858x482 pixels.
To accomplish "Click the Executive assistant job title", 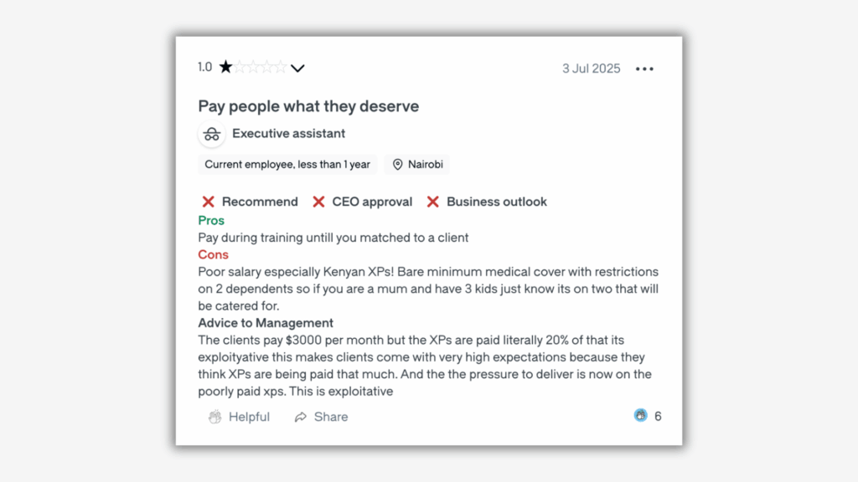I will (x=288, y=133).
